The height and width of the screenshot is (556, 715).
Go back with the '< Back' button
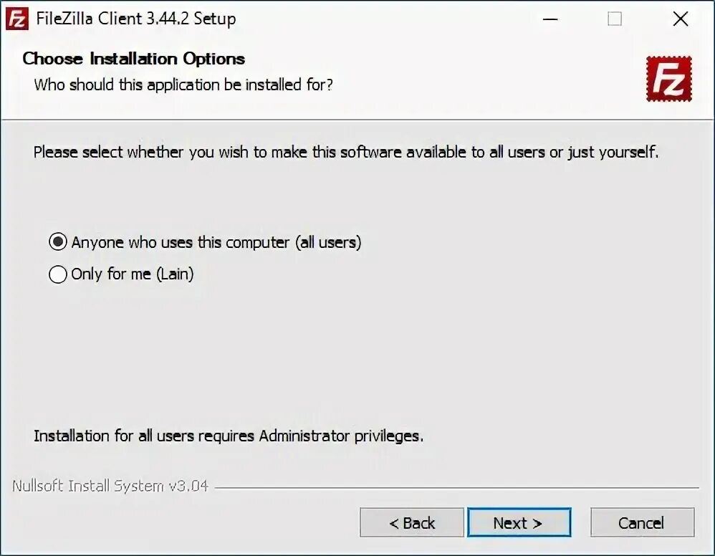(412, 523)
